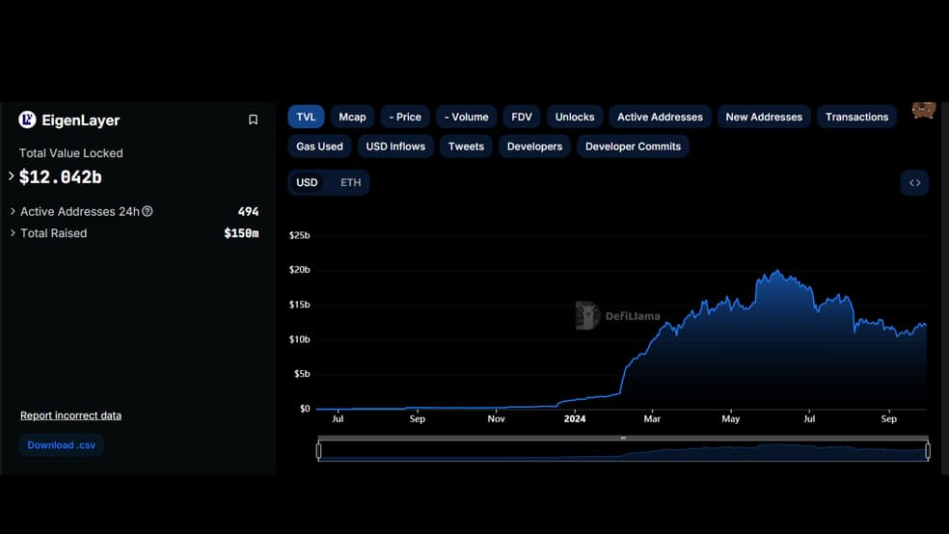The width and height of the screenshot is (949, 534).
Task: Click the help icon beside Active Addresses 24h
Action: tap(147, 211)
